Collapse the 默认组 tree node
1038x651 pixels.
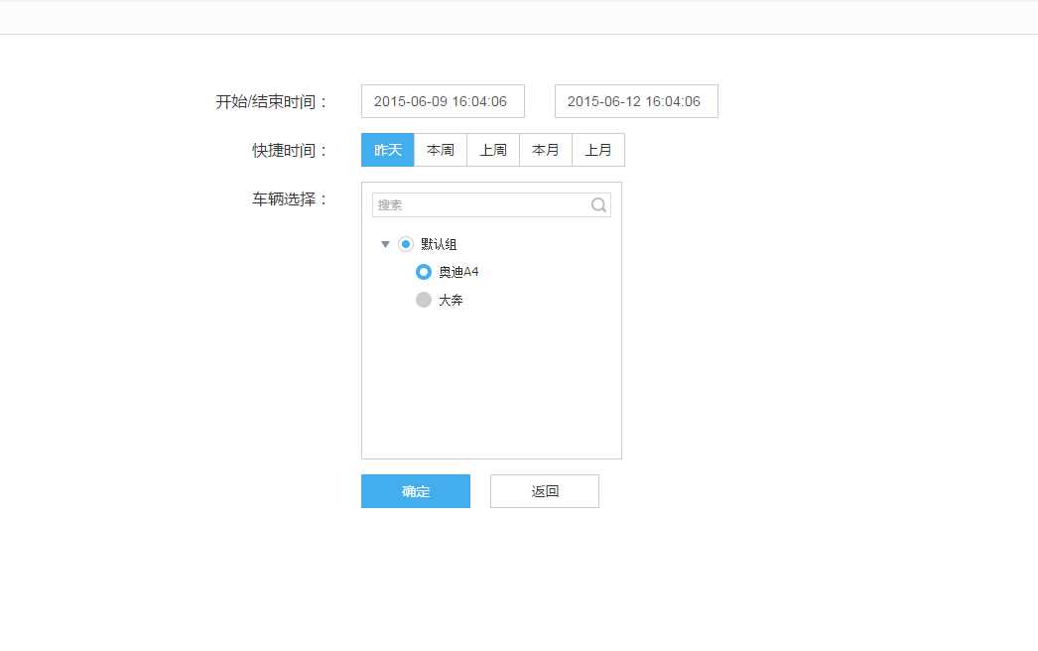pos(386,243)
